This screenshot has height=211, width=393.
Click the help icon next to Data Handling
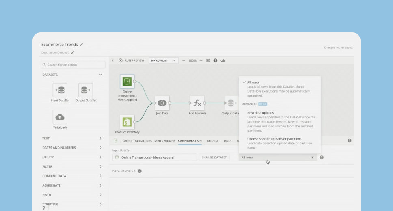coord(140,171)
